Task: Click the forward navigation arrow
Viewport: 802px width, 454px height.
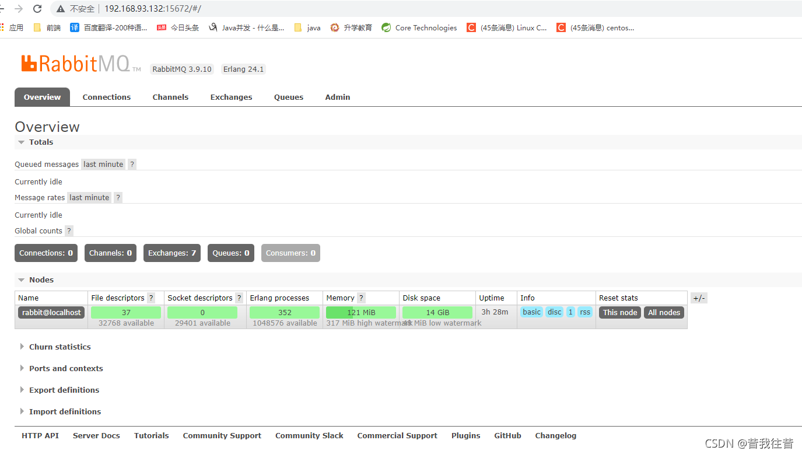Action: [x=19, y=9]
